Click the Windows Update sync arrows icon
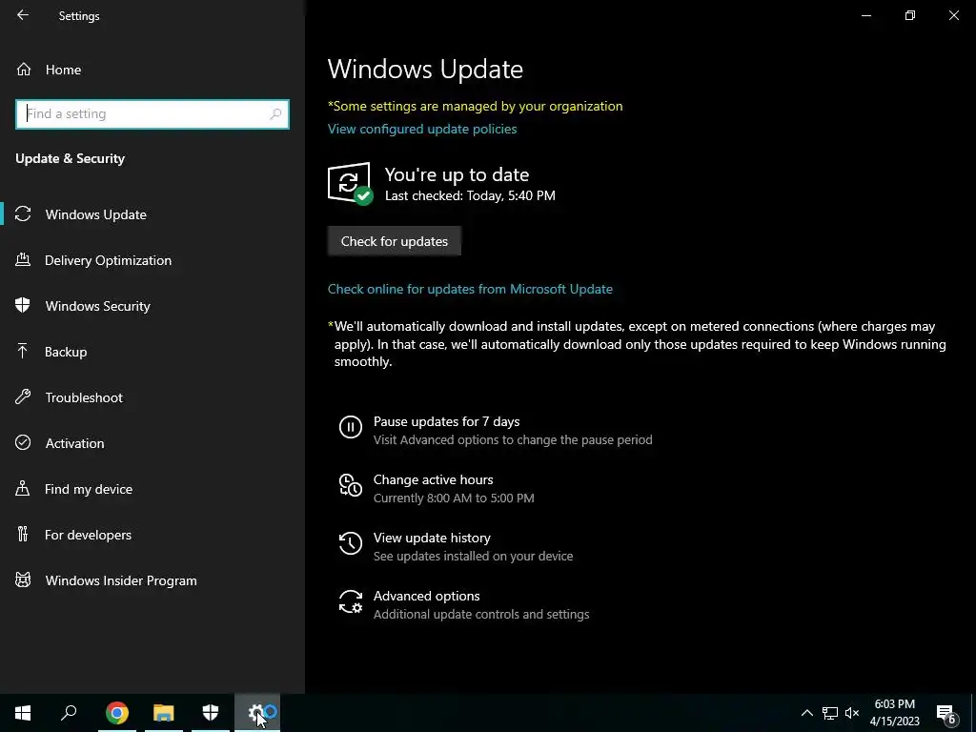 (x=23, y=214)
